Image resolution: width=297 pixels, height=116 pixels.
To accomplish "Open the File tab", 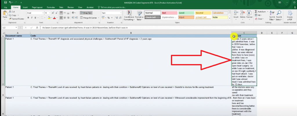I will pos(6,7).
